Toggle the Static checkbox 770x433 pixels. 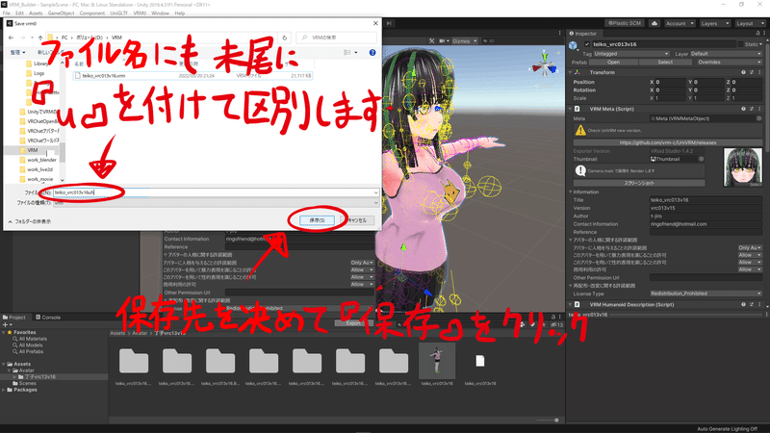tap(740, 44)
